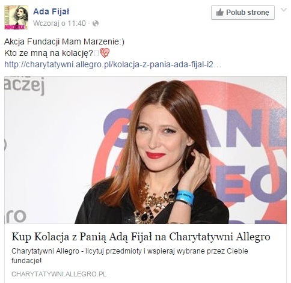Click the globe public audience icon
The image size is (291, 283).
pos(96,23)
